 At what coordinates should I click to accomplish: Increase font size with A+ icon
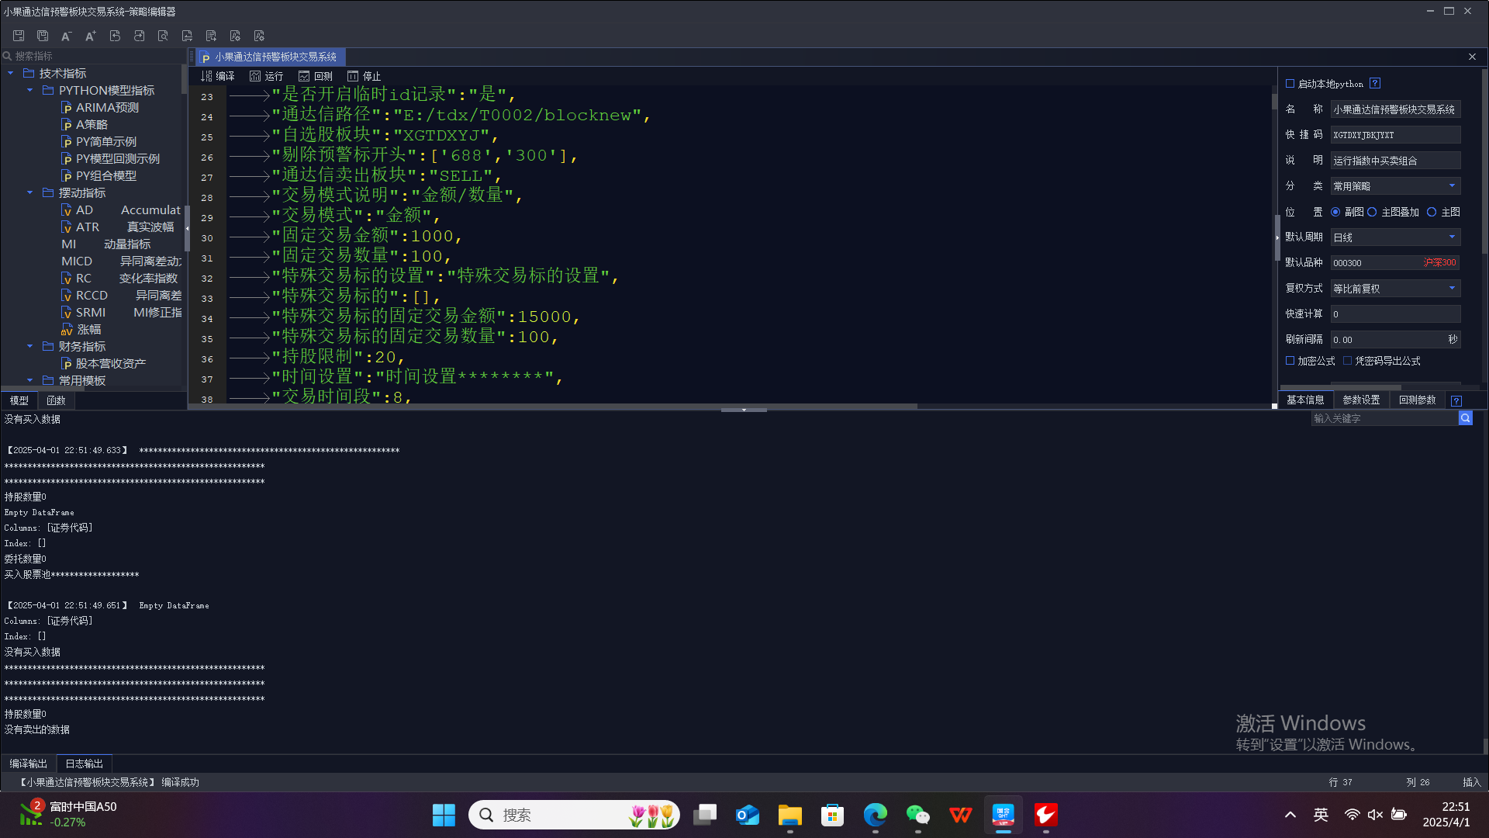(91, 36)
